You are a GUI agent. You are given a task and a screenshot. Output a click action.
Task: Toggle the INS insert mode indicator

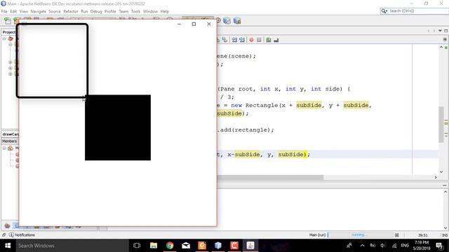[445, 235]
